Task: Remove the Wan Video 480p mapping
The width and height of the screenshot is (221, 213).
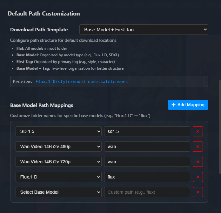Action: click(198, 147)
